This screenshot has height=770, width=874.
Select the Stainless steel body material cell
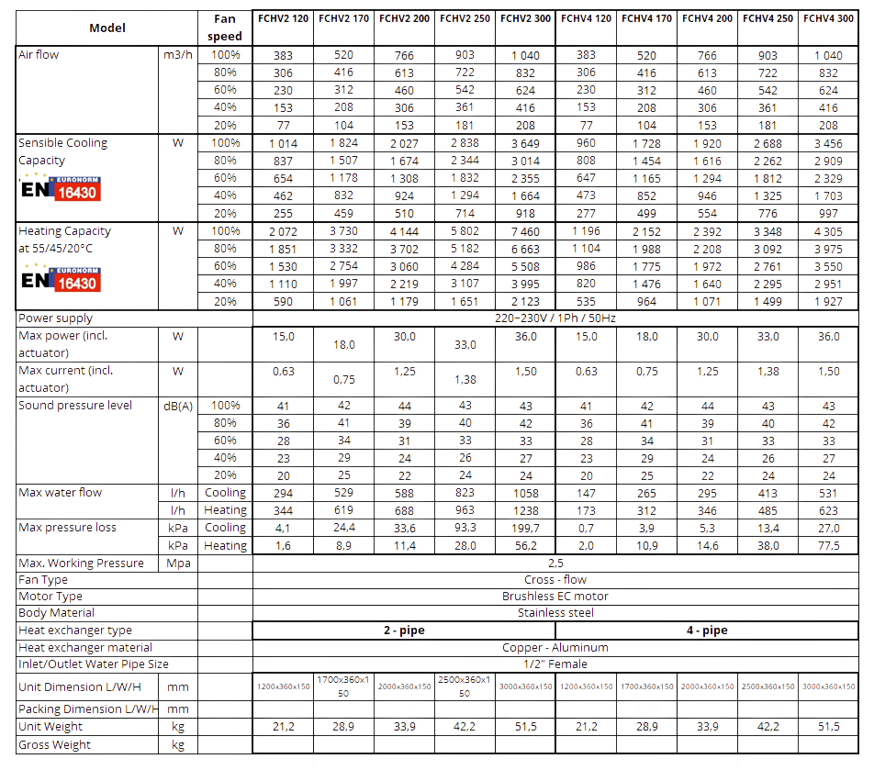pos(555,613)
